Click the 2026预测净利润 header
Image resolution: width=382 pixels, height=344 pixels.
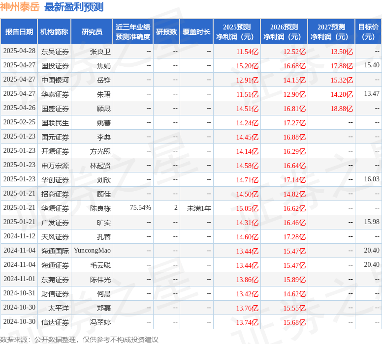(x=284, y=32)
